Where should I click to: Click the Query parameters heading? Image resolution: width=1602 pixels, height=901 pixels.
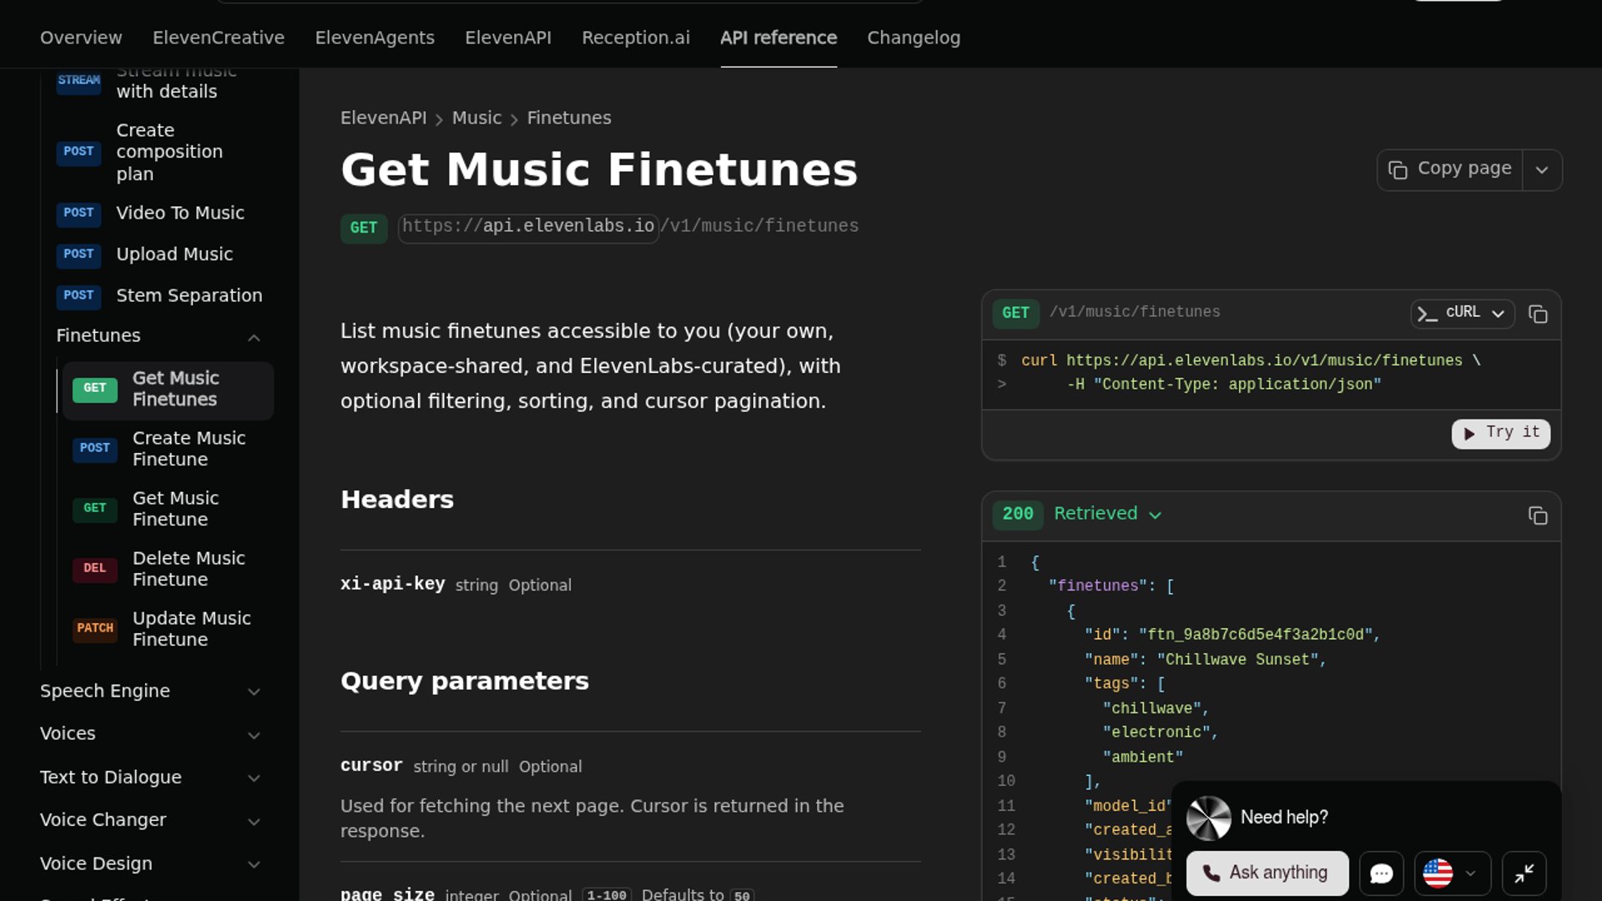tap(465, 682)
